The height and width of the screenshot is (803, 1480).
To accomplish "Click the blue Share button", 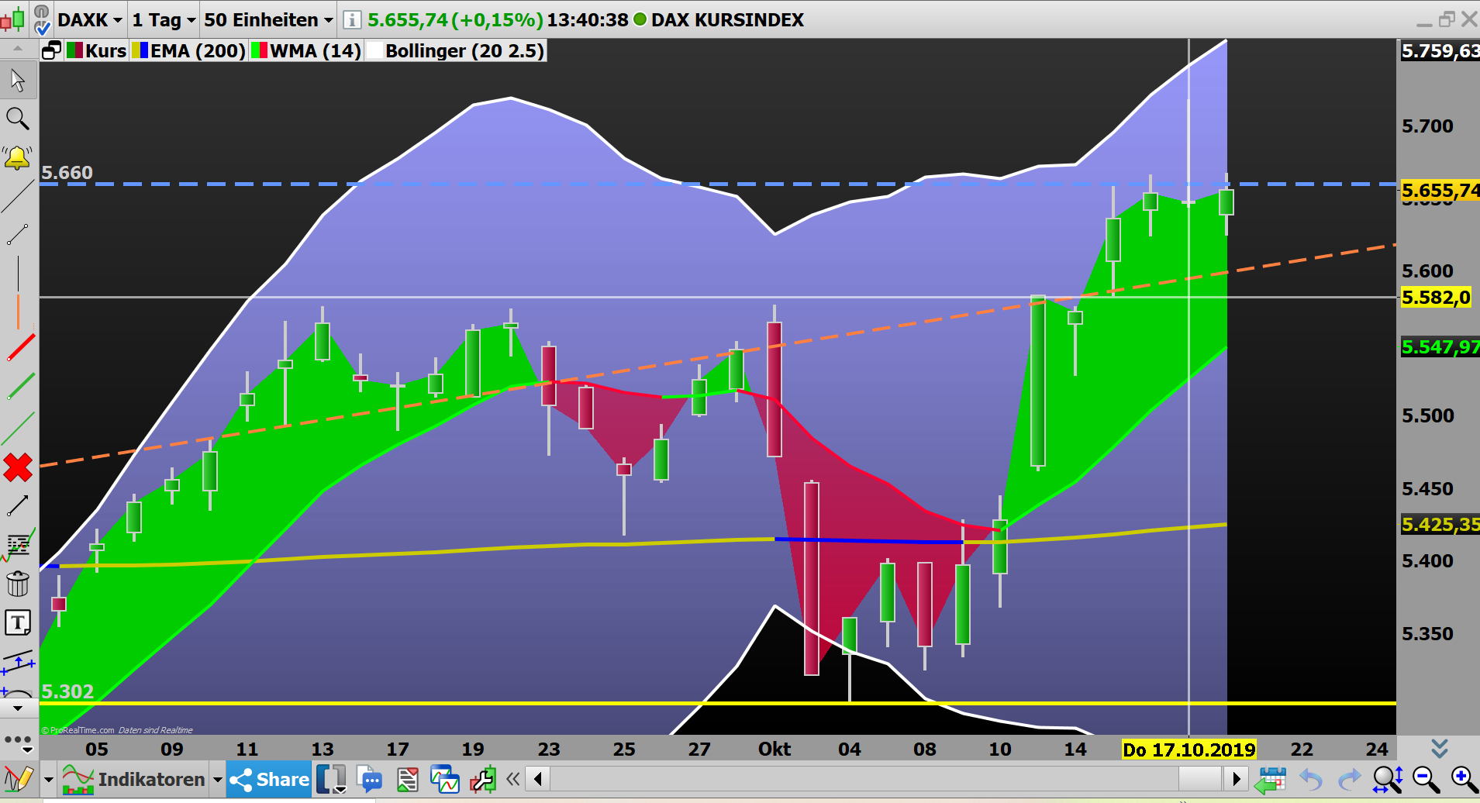I will click(268, 779).
